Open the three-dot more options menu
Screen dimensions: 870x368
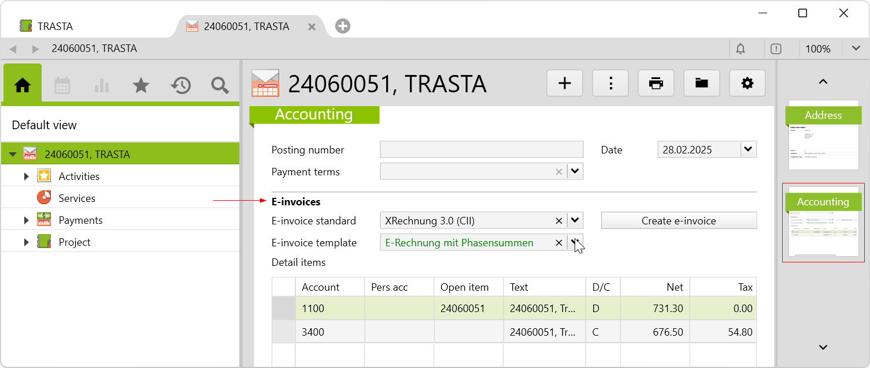tap(610, 84)
